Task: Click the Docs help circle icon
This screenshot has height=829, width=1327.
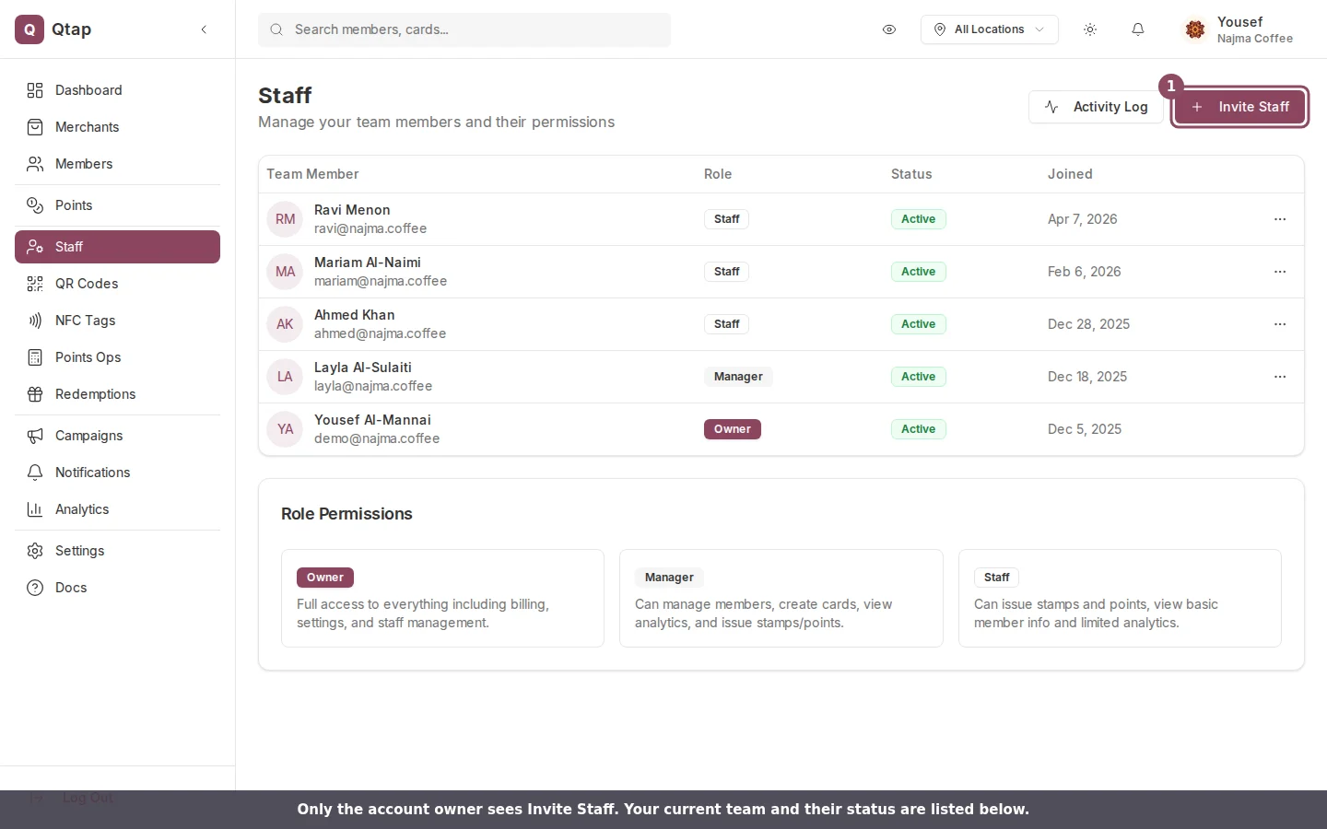Action: coord(35,588)
